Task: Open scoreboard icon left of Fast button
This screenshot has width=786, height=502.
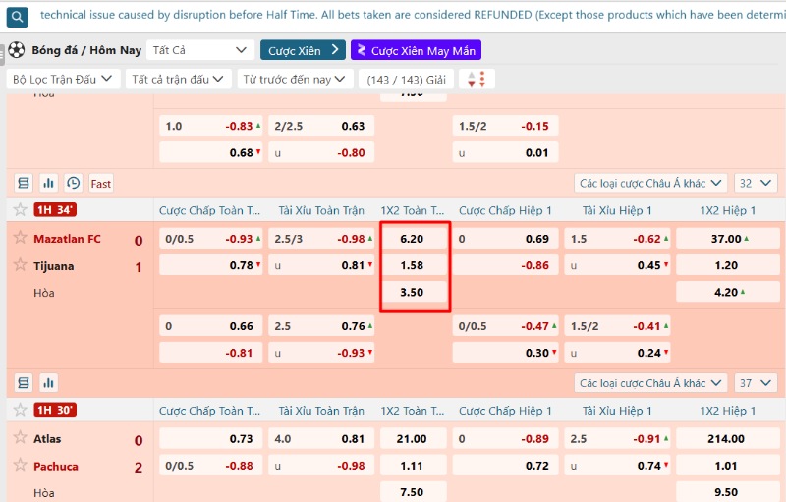Action: point(24,183)
